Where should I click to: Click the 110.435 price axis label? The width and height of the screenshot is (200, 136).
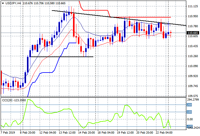tap(193, 46)
